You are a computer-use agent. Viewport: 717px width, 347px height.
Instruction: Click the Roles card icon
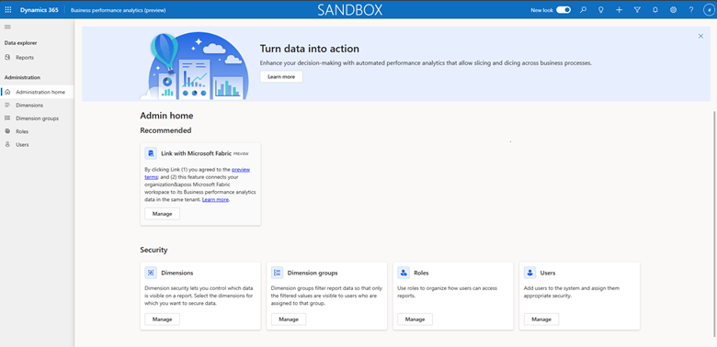(x=404, y=273)
